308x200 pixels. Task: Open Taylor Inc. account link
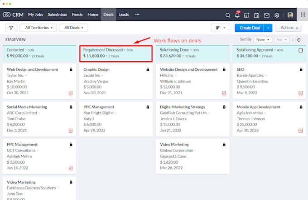(15, 75)
